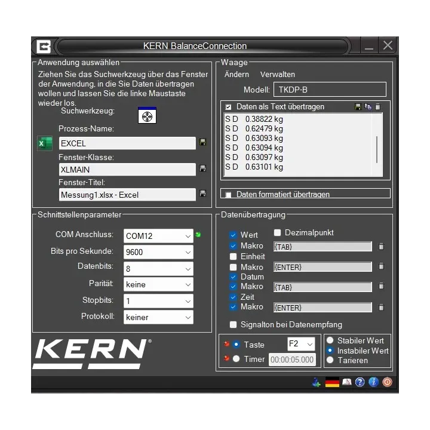This screenshot has height=430, width=430.
Task: Click the orange power exit icon
Action: (387, 382)
